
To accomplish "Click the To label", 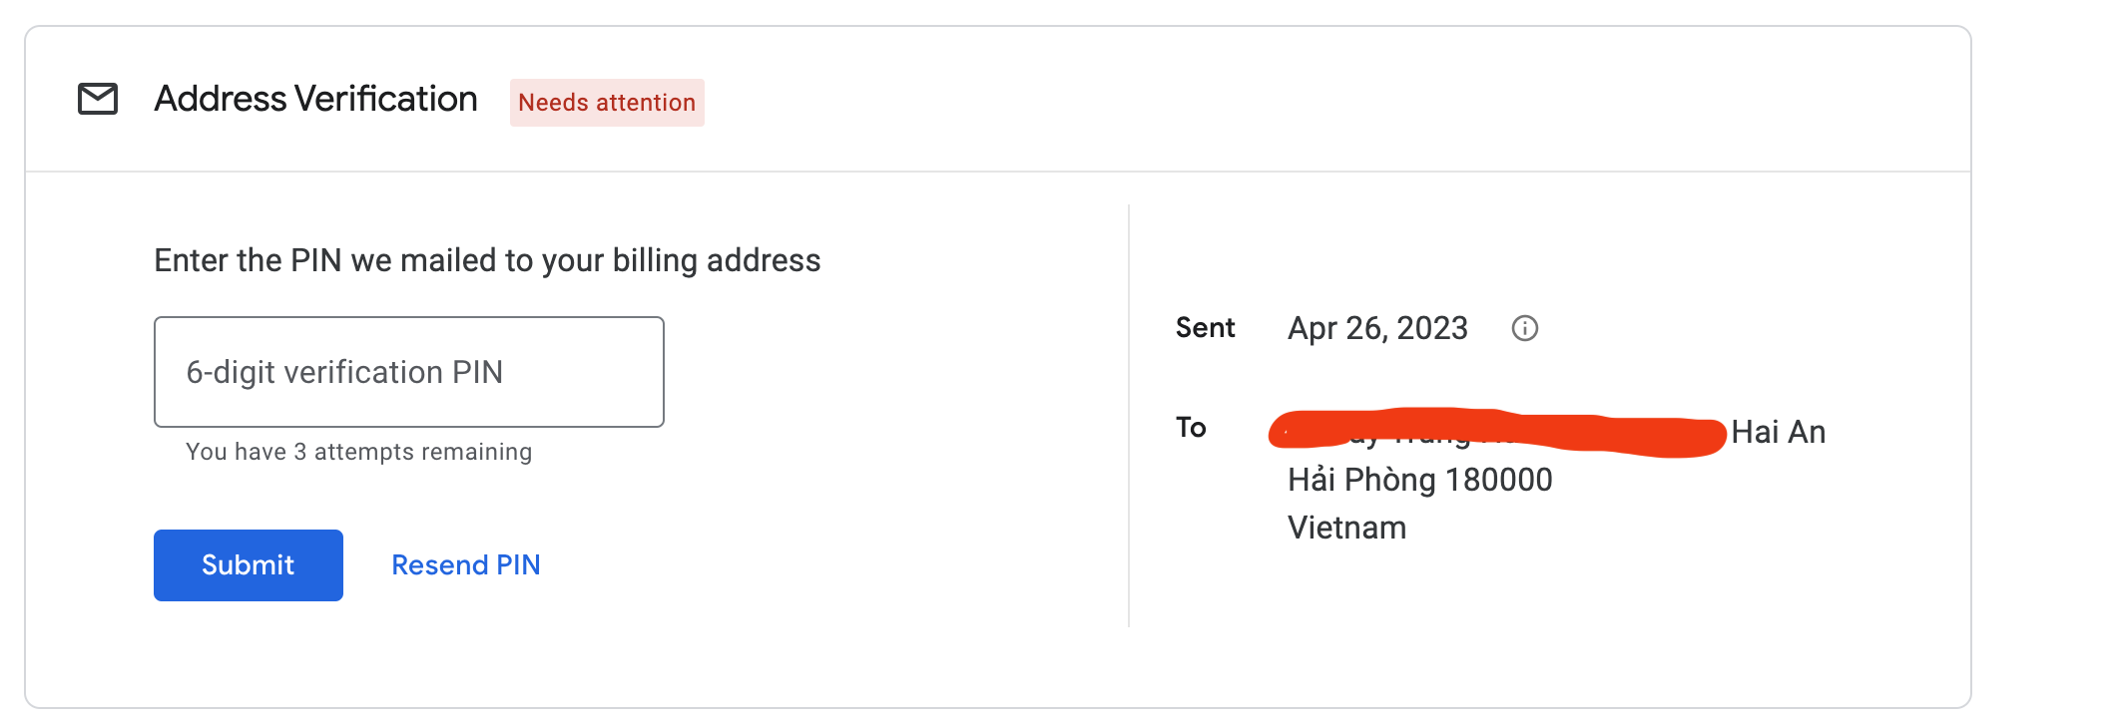I will click(1191, 428).
